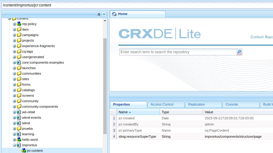The image size is (273, 153).
Task: Collapse the improntus node
Action: [x=14, y=145]
